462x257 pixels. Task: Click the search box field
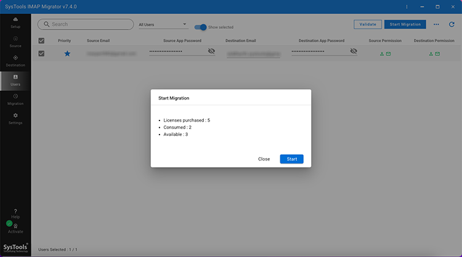point(86,25)
